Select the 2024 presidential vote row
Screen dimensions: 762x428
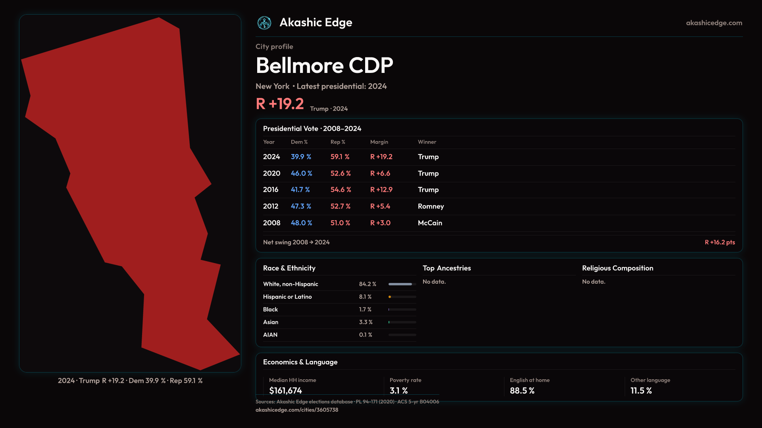271,157
